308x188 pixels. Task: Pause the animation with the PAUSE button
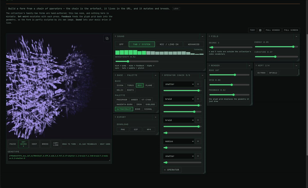(x=13, y=144)
